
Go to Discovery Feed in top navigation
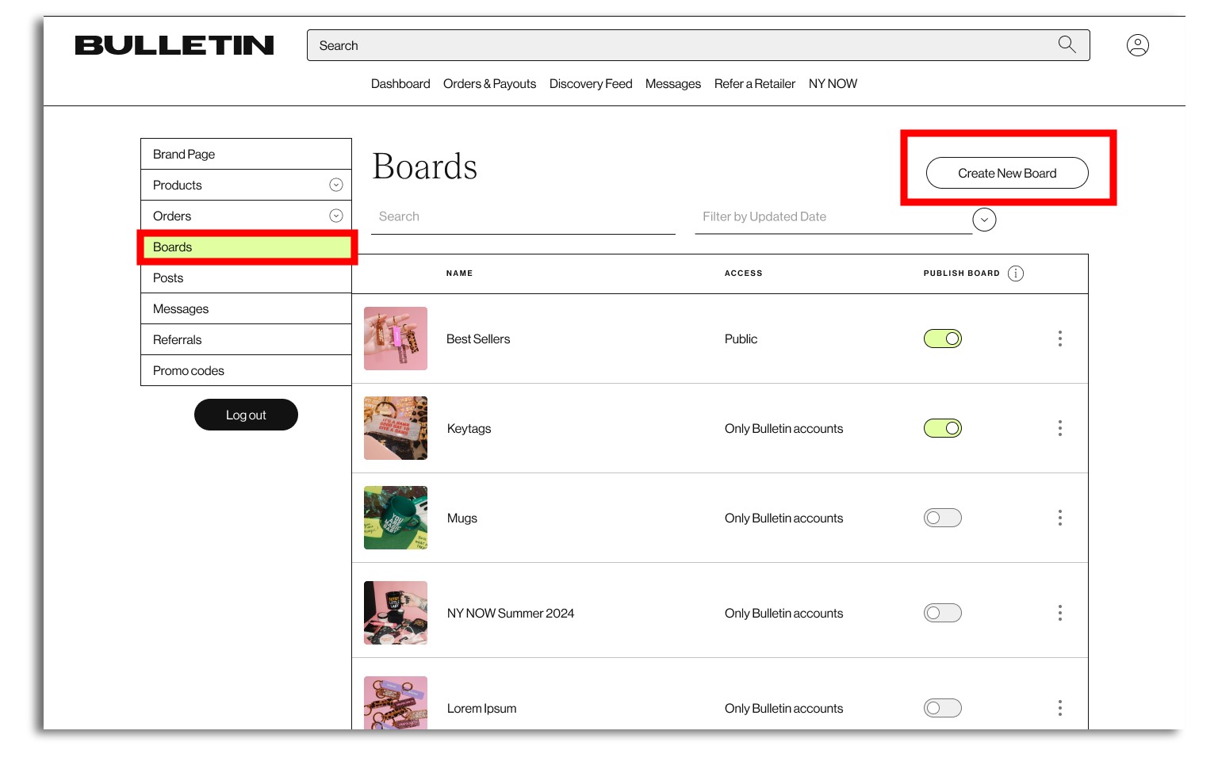pos(590,84)
